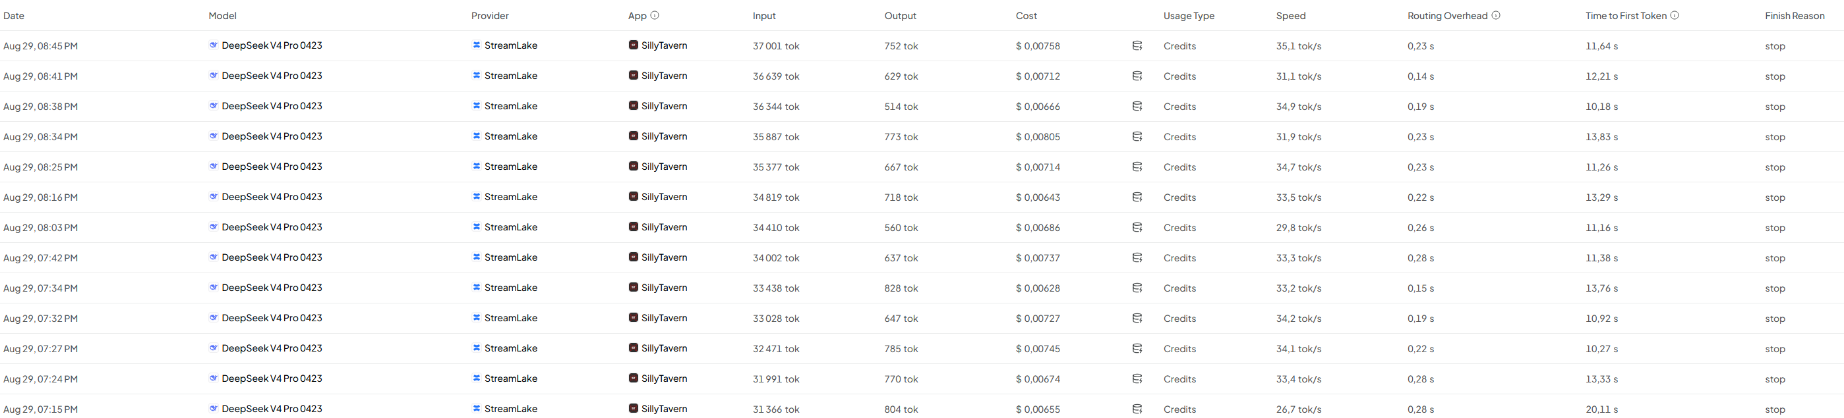Open StreamLake provider link in 08:03 PM row

click(x=510, y=227)
